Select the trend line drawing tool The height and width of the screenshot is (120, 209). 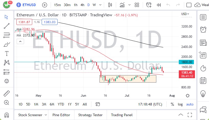(7, 26)
